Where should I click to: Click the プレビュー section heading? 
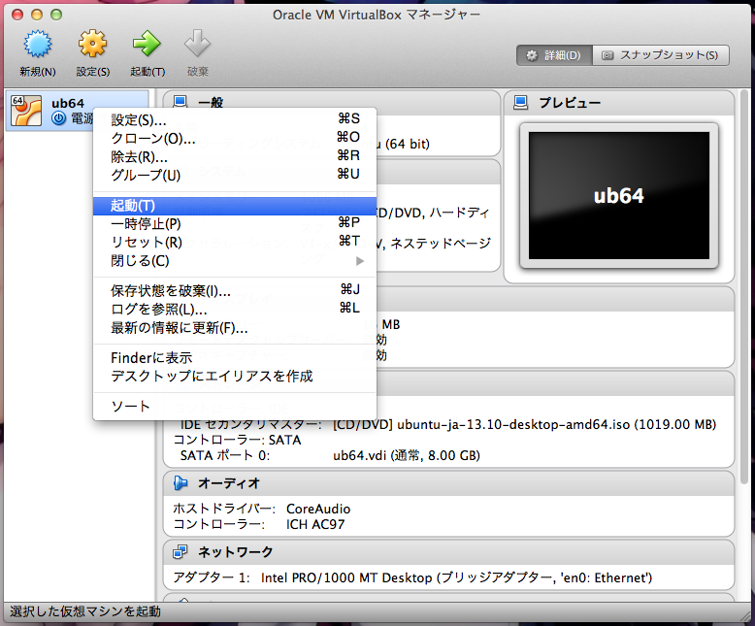pyautogui.click(x=570, y=103)
